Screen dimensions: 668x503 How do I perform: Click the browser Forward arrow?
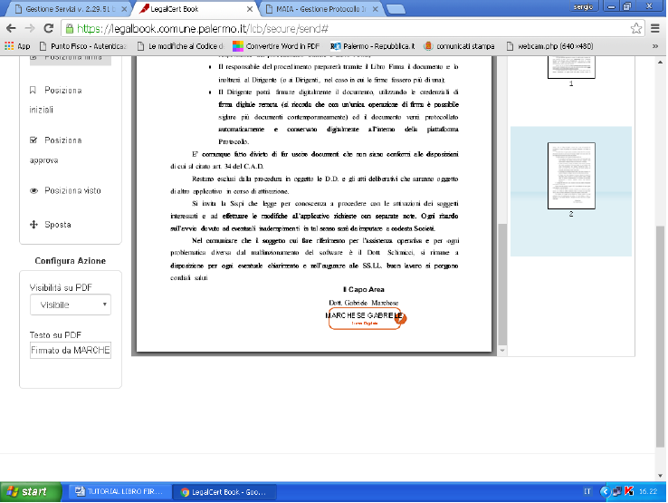pyautogui.click(x=29, y=29)
